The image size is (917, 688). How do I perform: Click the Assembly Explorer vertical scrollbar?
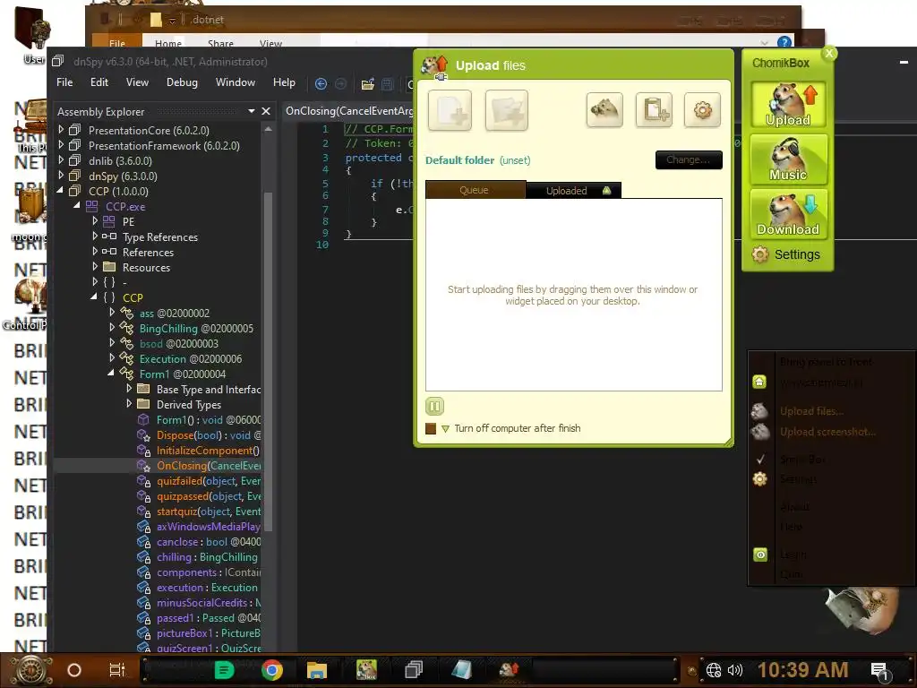click(x=269, y=363)
